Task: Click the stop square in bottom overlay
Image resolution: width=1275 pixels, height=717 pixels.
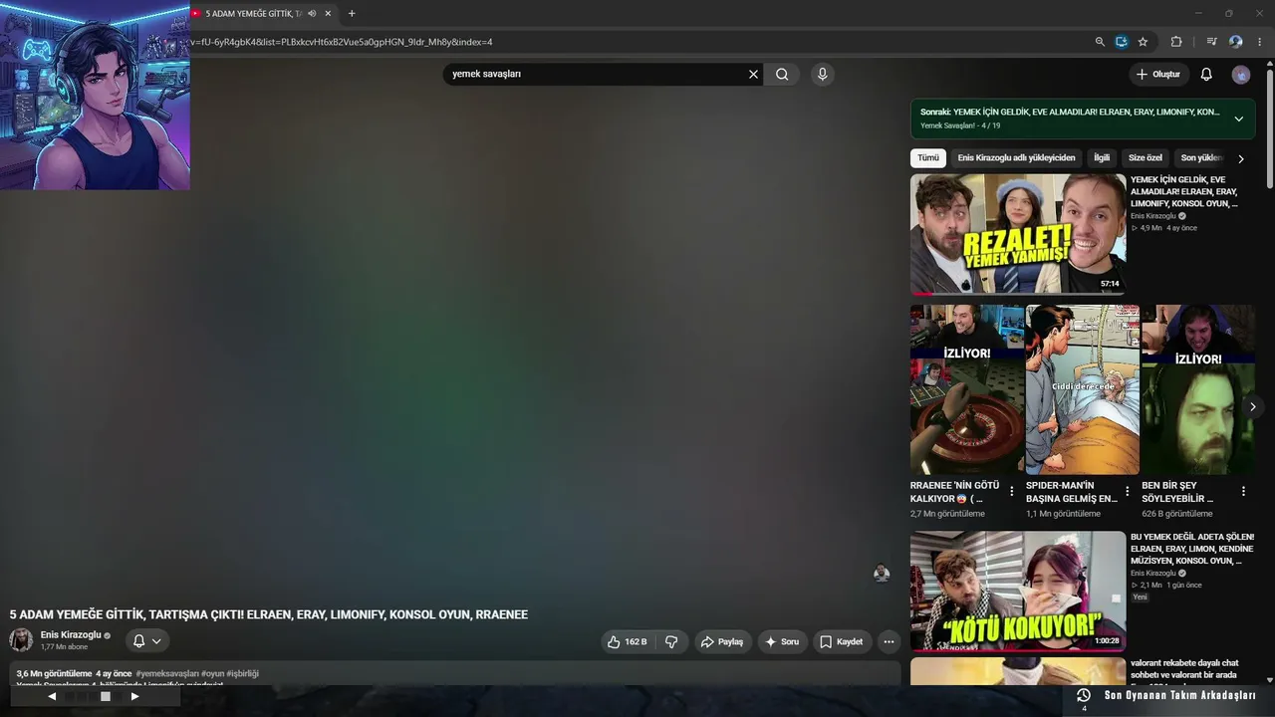Action: tap(106, 697)
